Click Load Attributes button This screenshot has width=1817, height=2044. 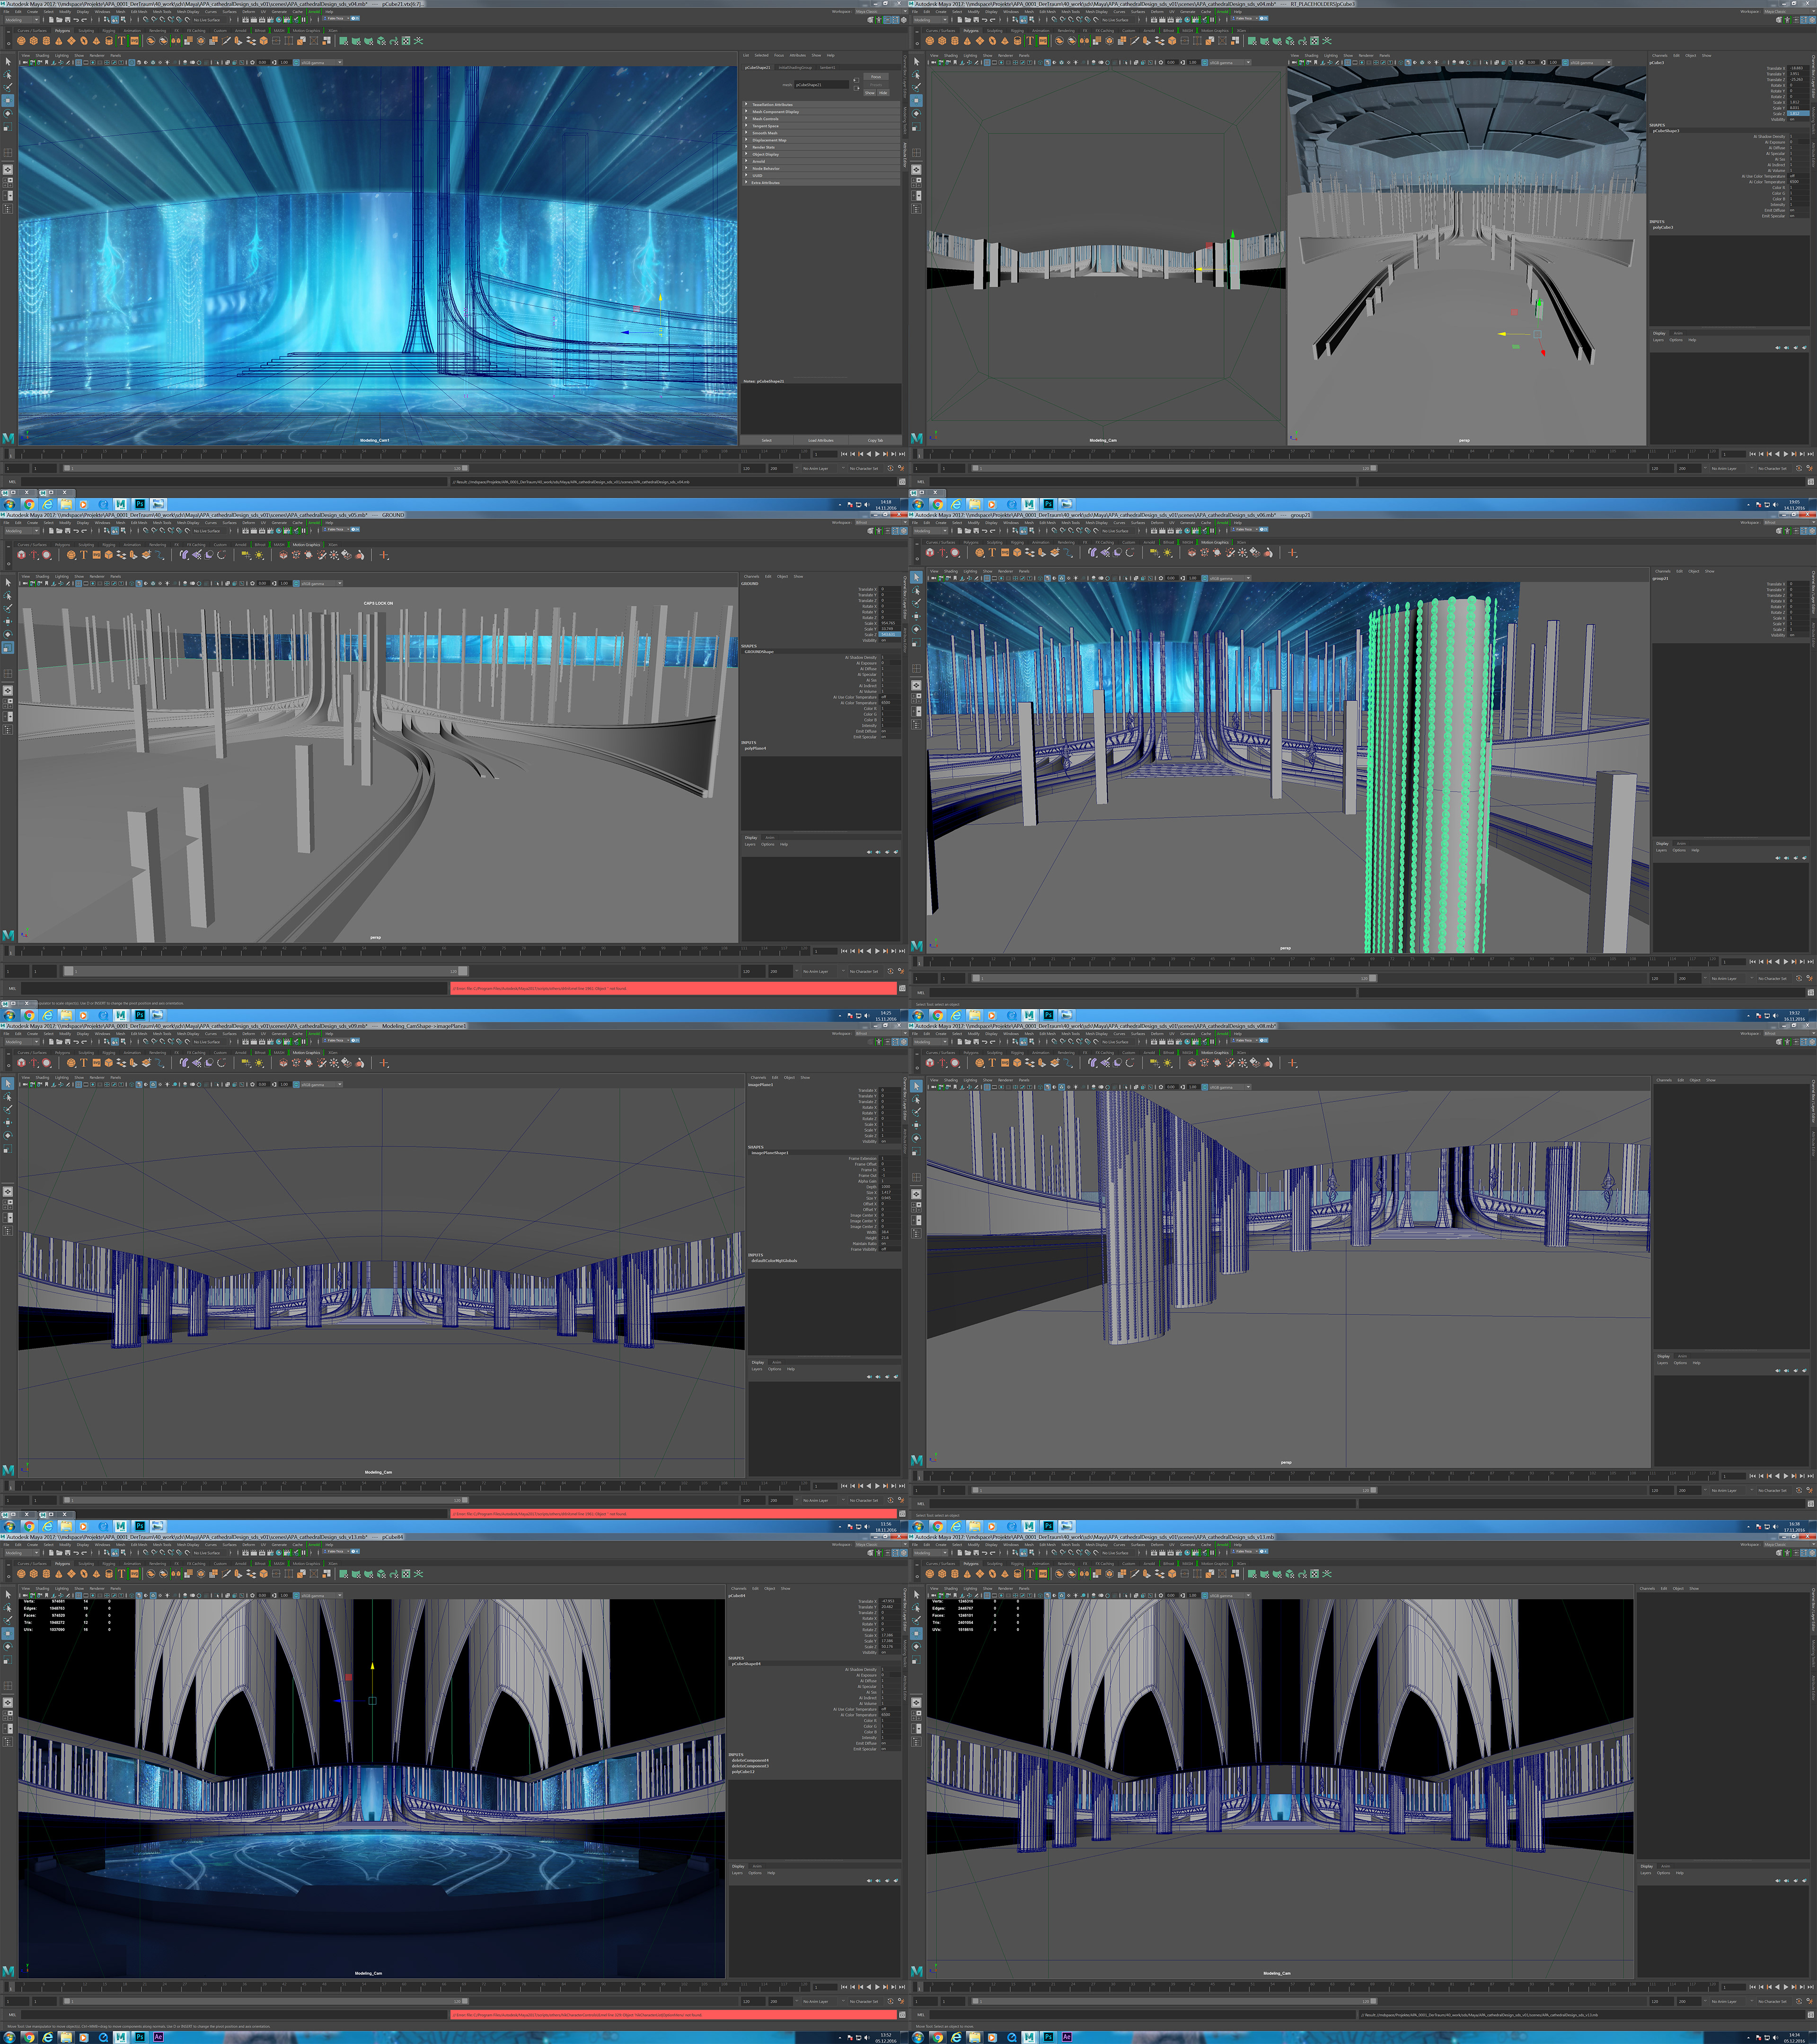[x=821, y=441]
